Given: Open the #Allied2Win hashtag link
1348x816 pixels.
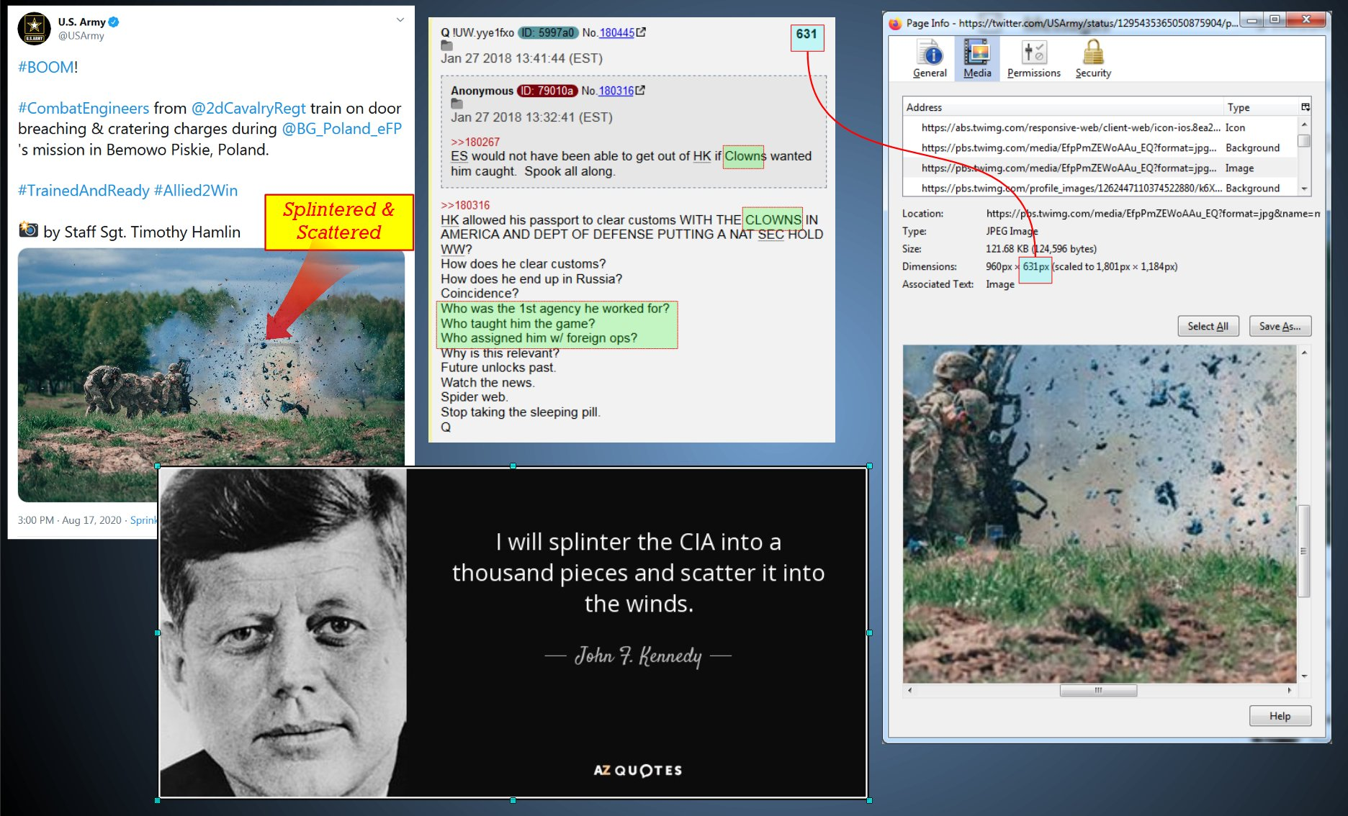Looking at the screenshot, I should click(x=196, y=190).
